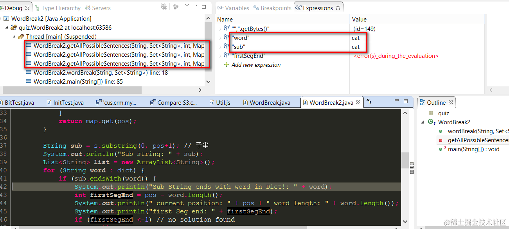Viewport: 509px width, 229px height.
Task: Click the editor scroll up arrow
Action: 405,113
